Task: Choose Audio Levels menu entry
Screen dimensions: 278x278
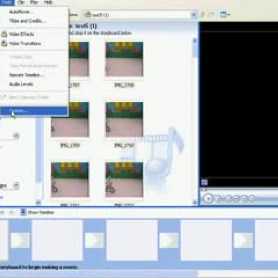Action: click(x=34, y=84)
